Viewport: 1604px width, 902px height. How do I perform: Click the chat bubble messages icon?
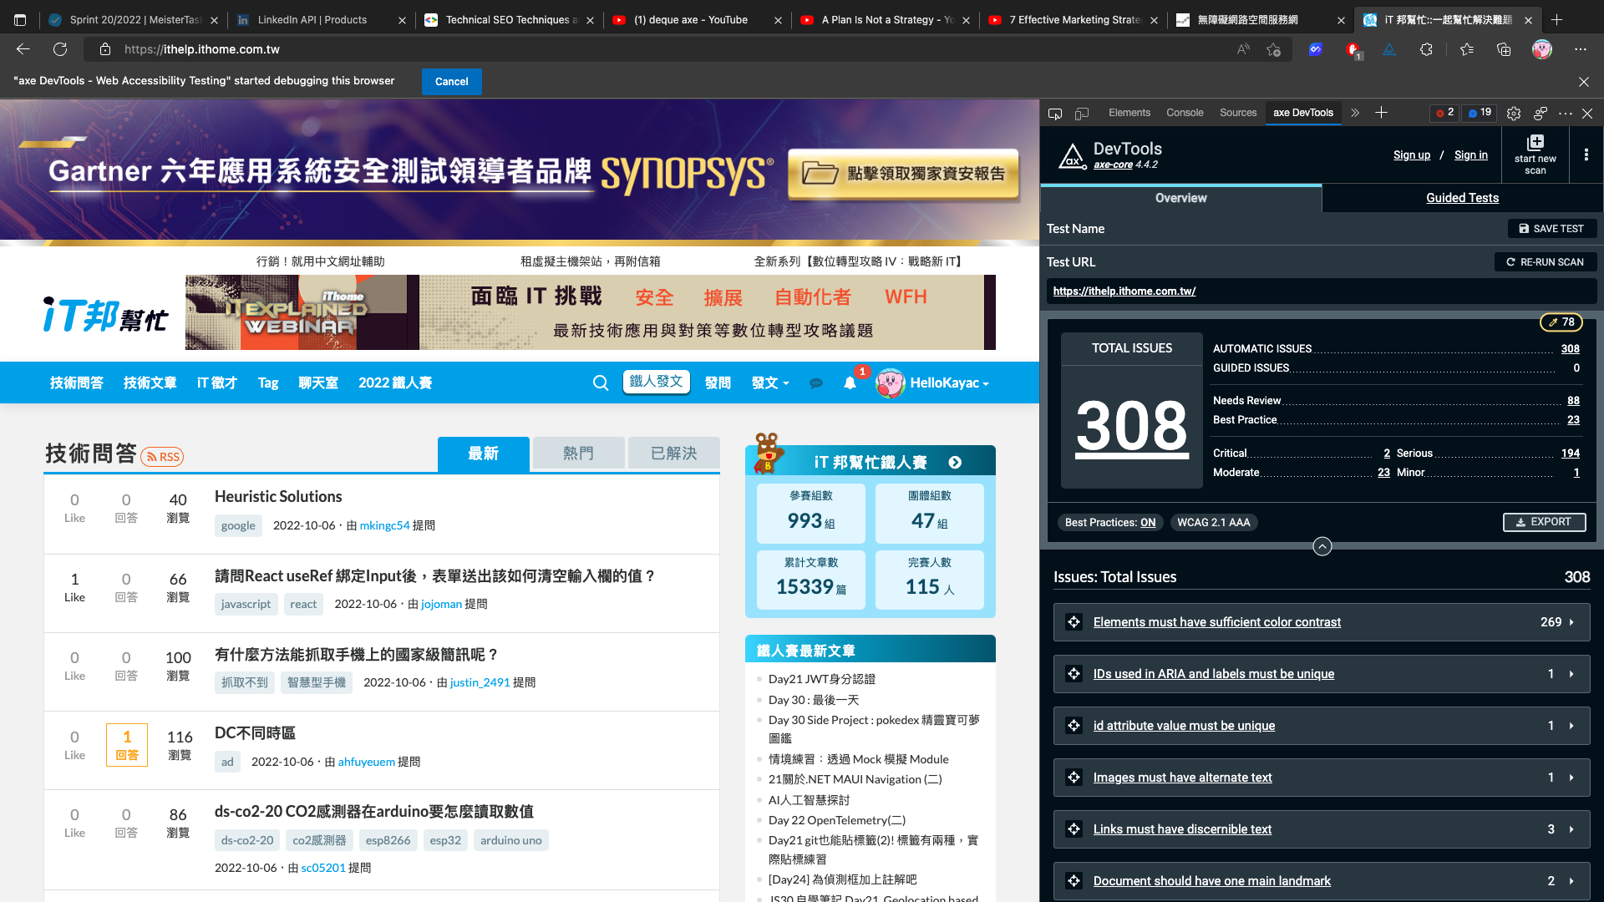click(816, 383)
